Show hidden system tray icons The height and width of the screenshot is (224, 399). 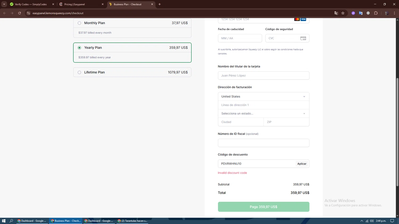coord(362,221)
